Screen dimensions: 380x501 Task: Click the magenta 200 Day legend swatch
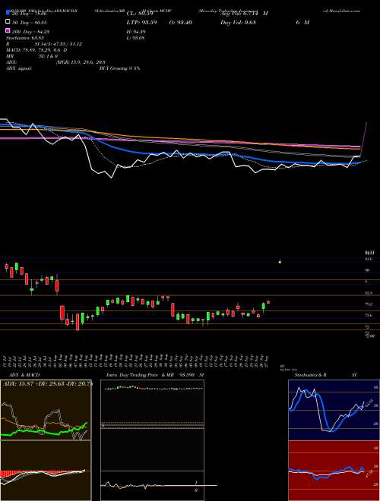(x=8, y=31)
